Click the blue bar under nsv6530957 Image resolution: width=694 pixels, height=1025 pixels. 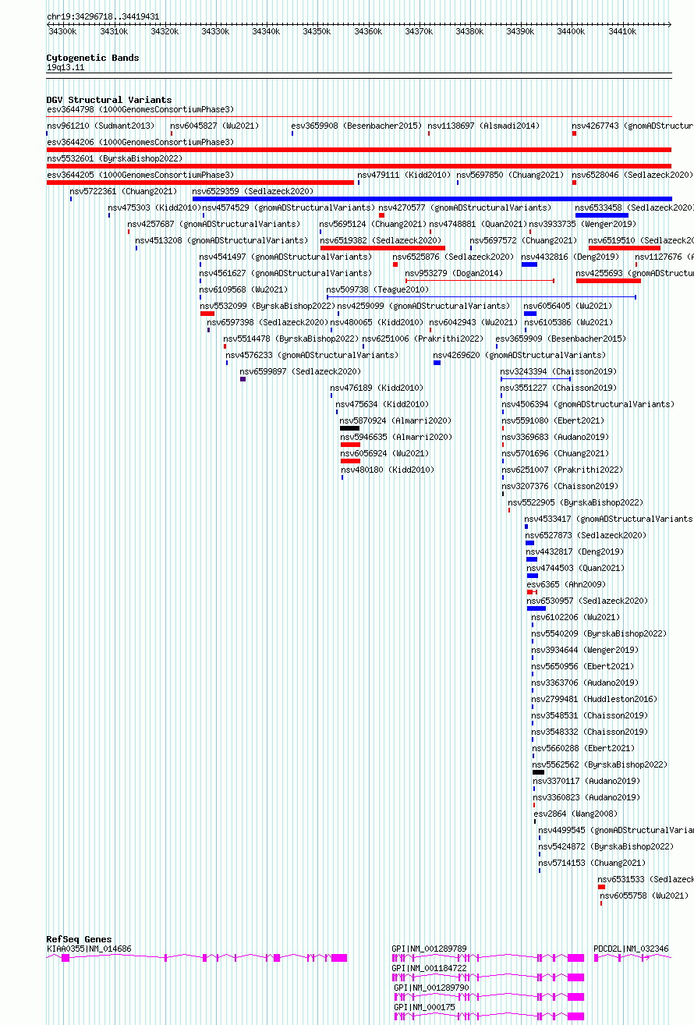pos(536,608)
